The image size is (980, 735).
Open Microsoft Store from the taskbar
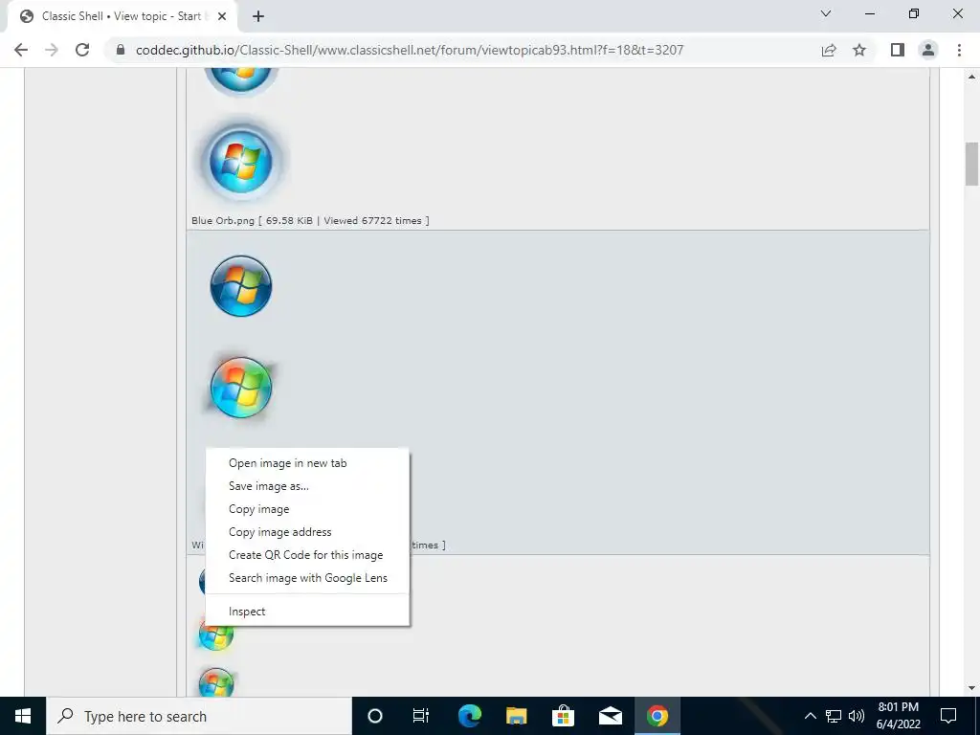(x=563, y=716)
